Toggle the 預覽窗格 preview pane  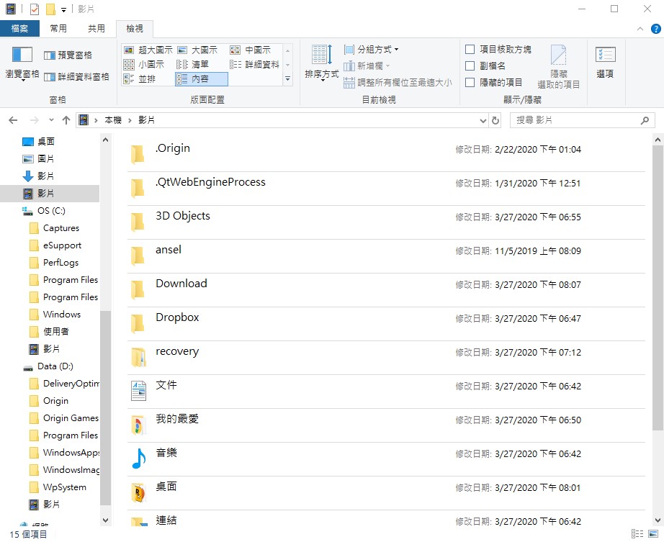[x=68, y=55]
